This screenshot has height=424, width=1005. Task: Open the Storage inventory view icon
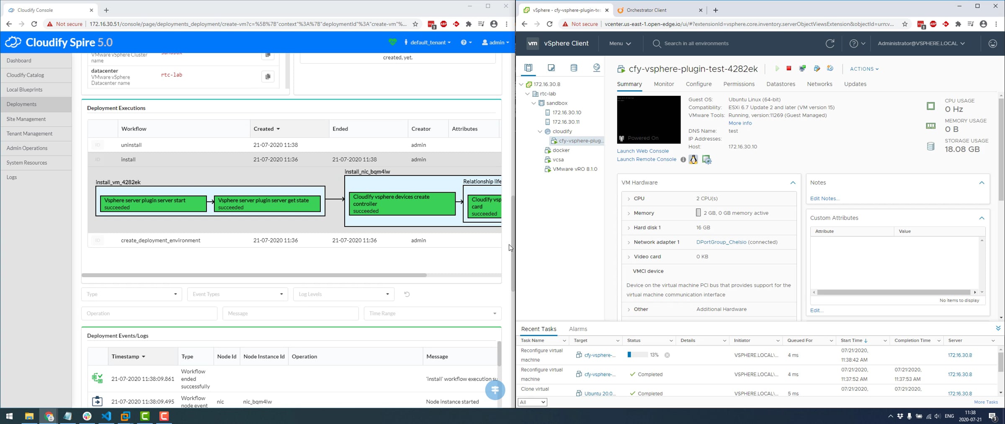[x=574, y=67]
